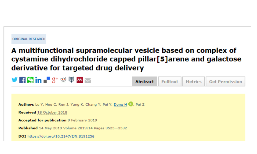Share article on Mendeley
257x154 pixels.
click(x=80, y=80)
